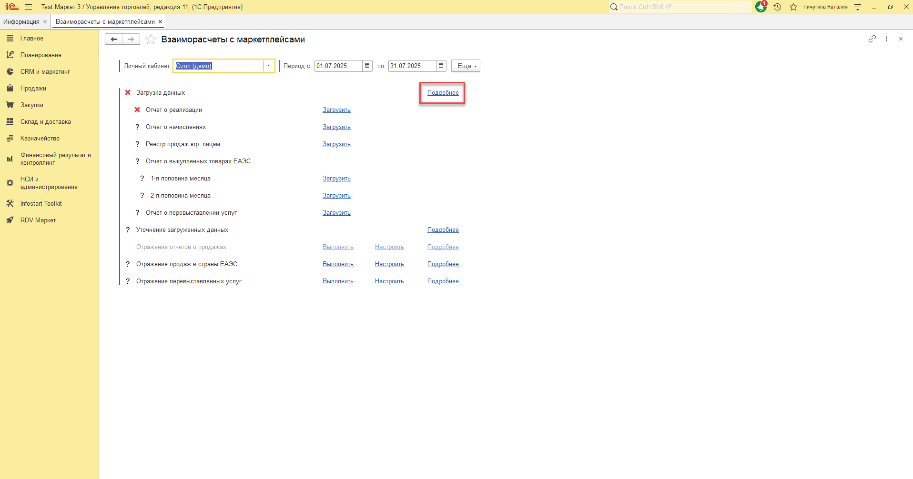Open the Продажи section in sidebar
This screenshot has width=913, height=479.
[x=33, y=89]
